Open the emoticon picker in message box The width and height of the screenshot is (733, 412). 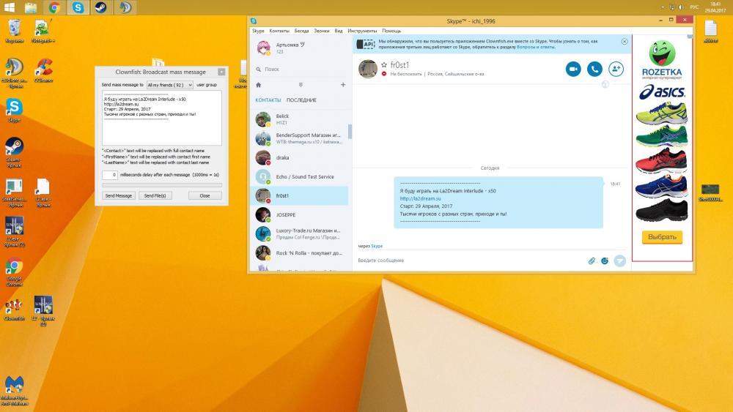point(605,261)
